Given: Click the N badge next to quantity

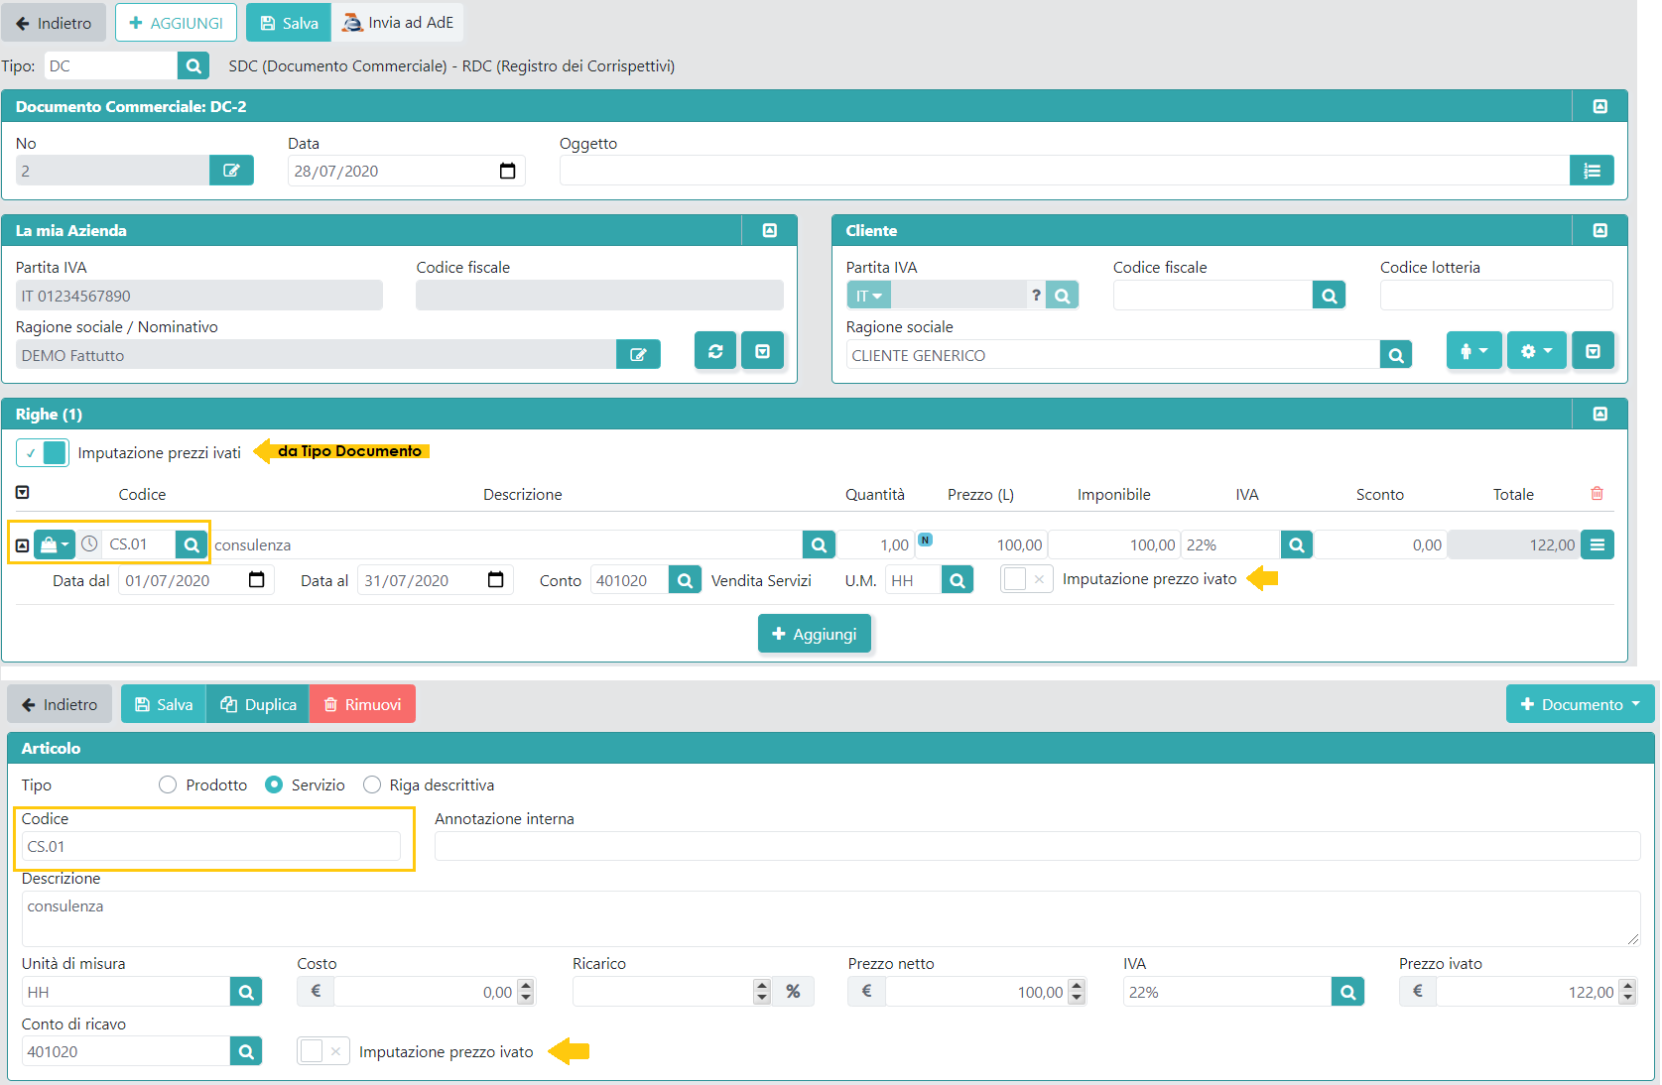Looking at the screenshot, I should pyautogui.click(x=925, y=540).
